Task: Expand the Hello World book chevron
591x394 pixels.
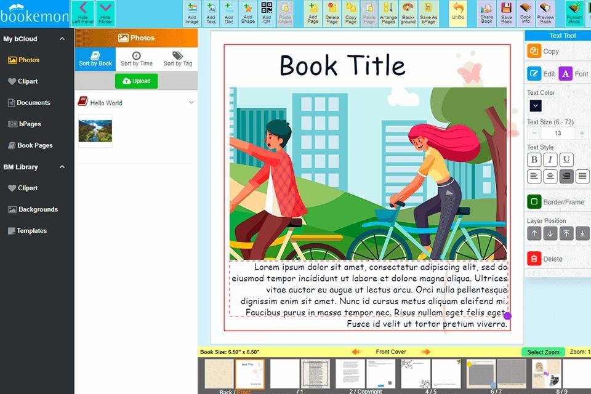Action: click(191, 103)
